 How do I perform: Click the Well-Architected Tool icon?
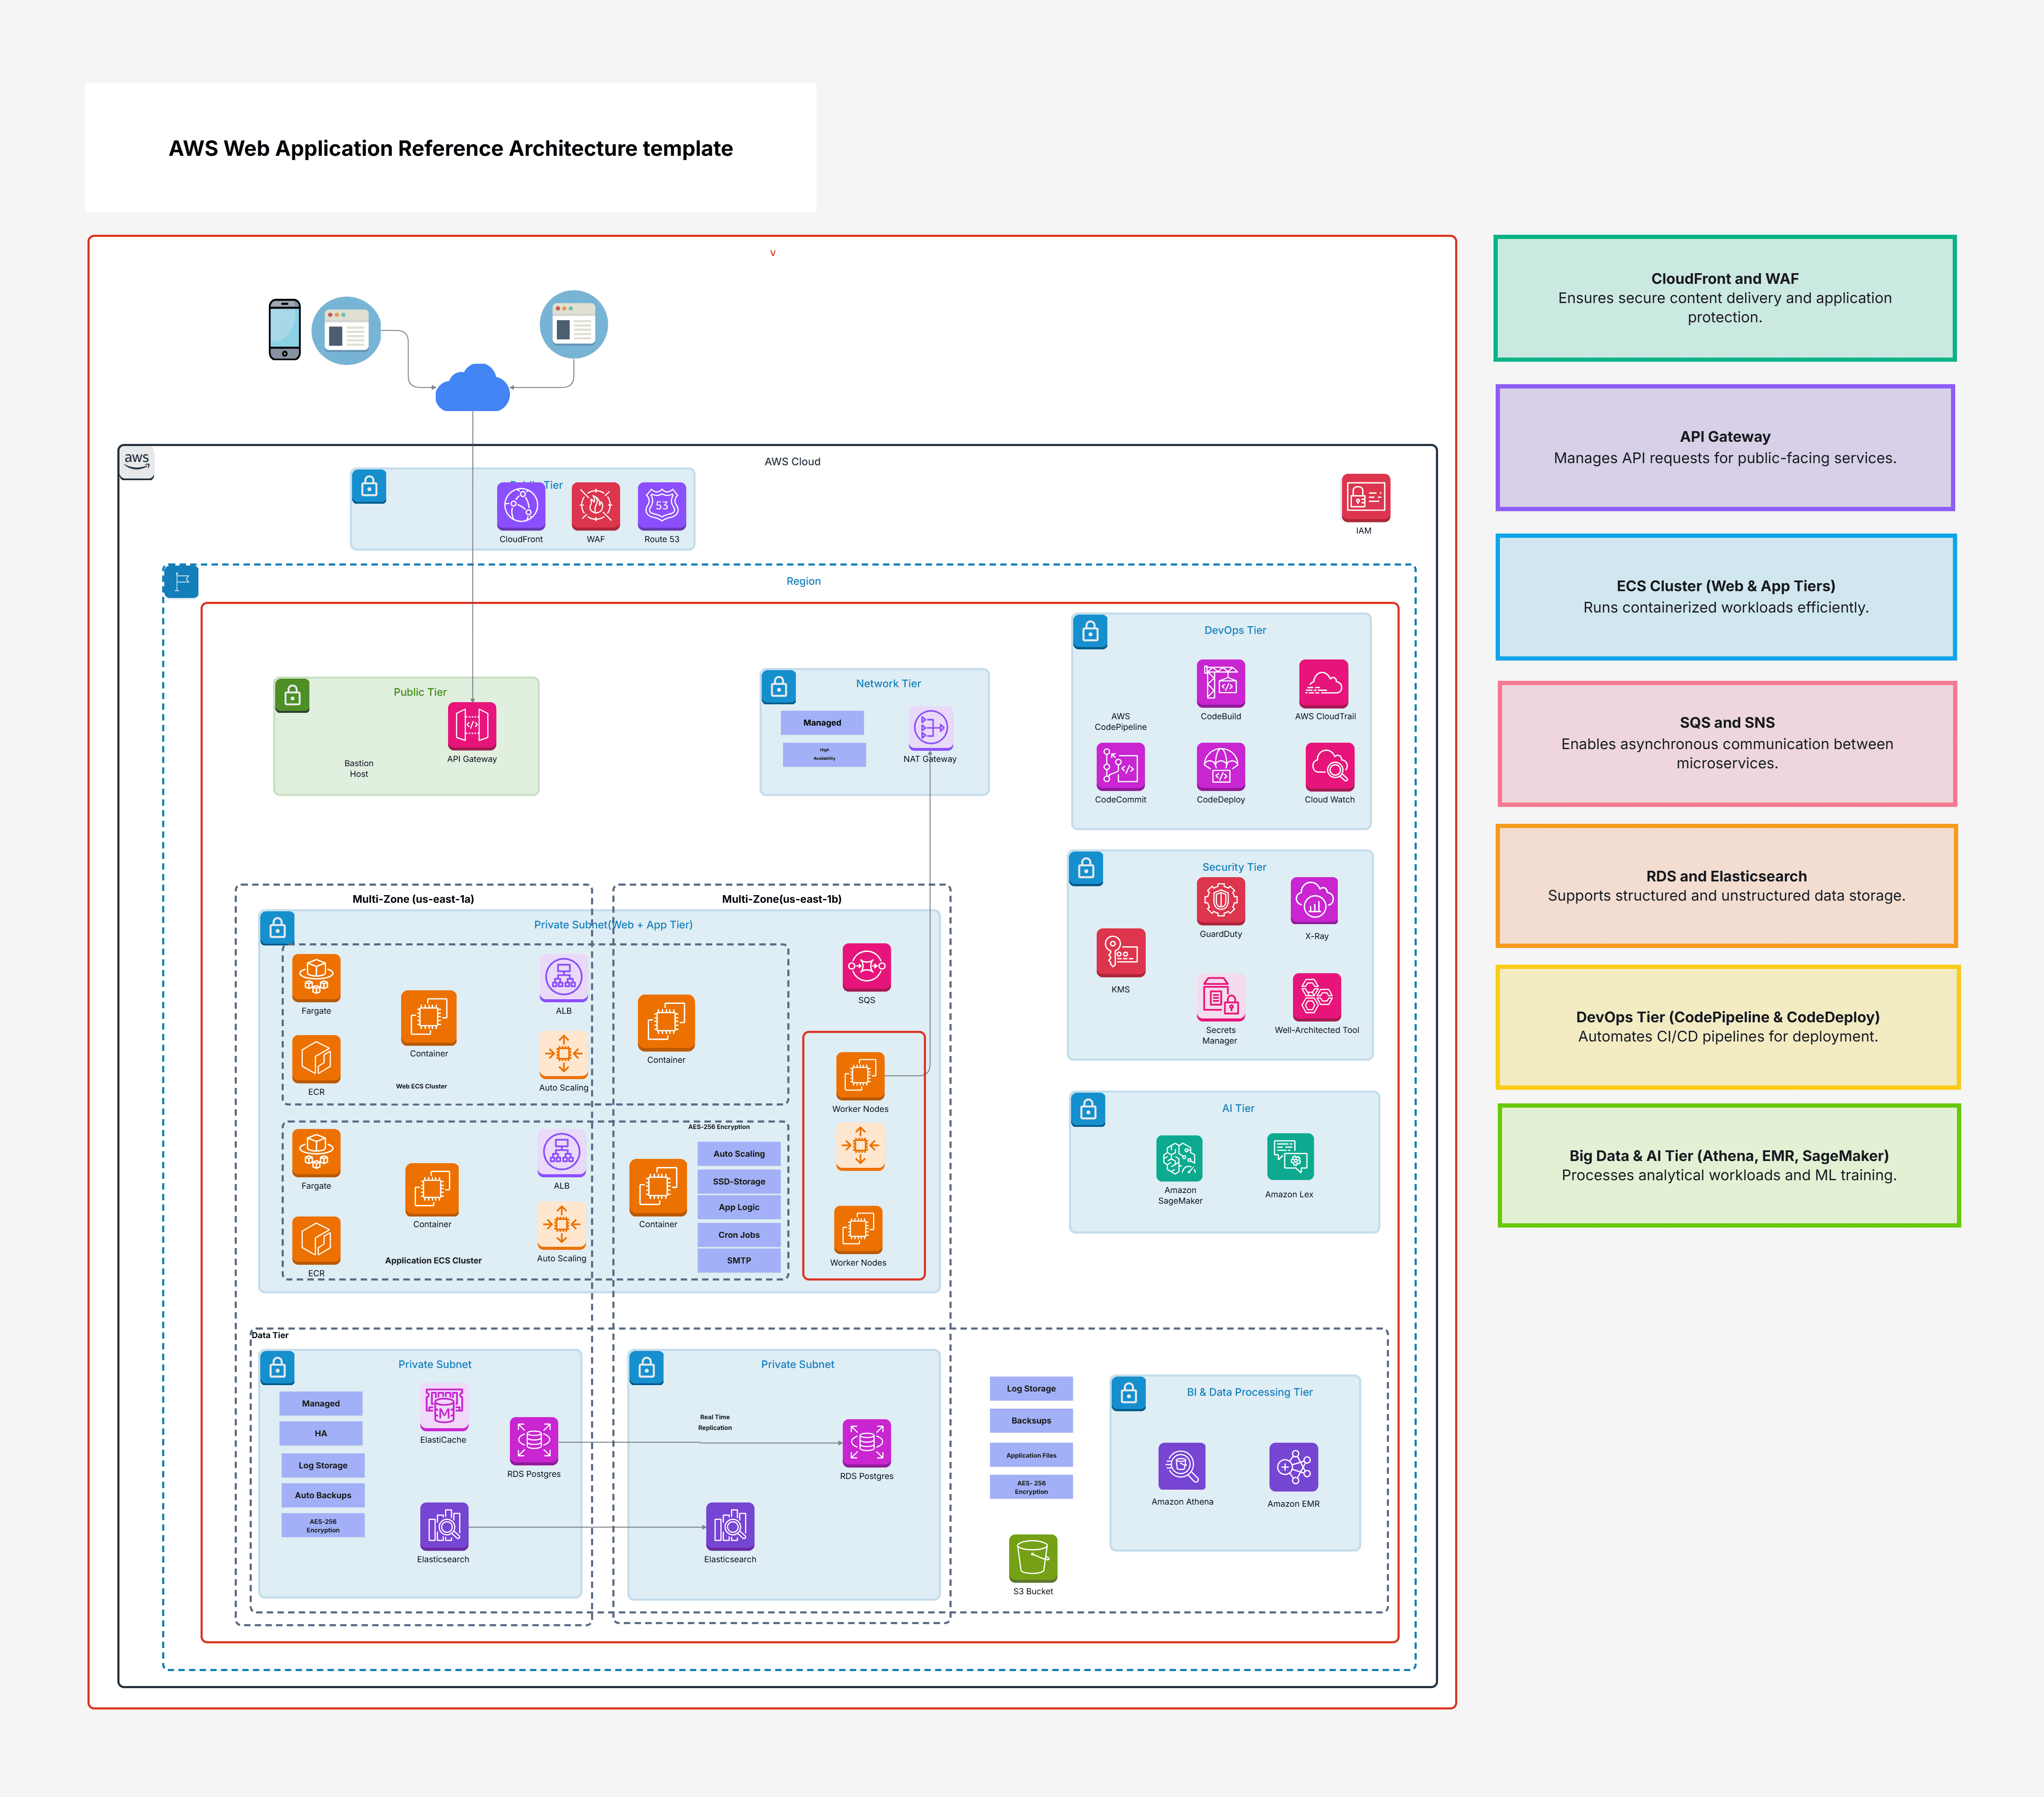coord(1316,997)
